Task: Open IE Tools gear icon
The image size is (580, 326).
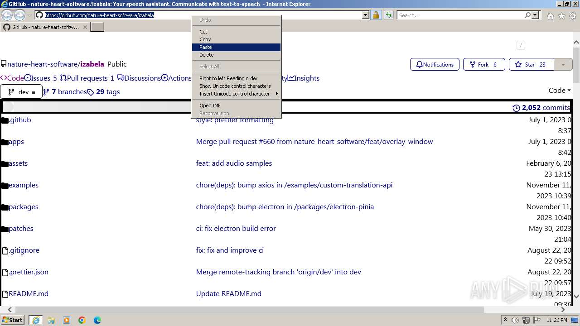Action: click(572, 15)
